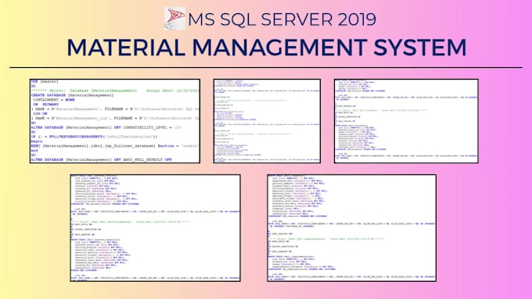532x299 pixels.
Task: Click the 'LOG ON' line
Action: click(x=40, y=114)
